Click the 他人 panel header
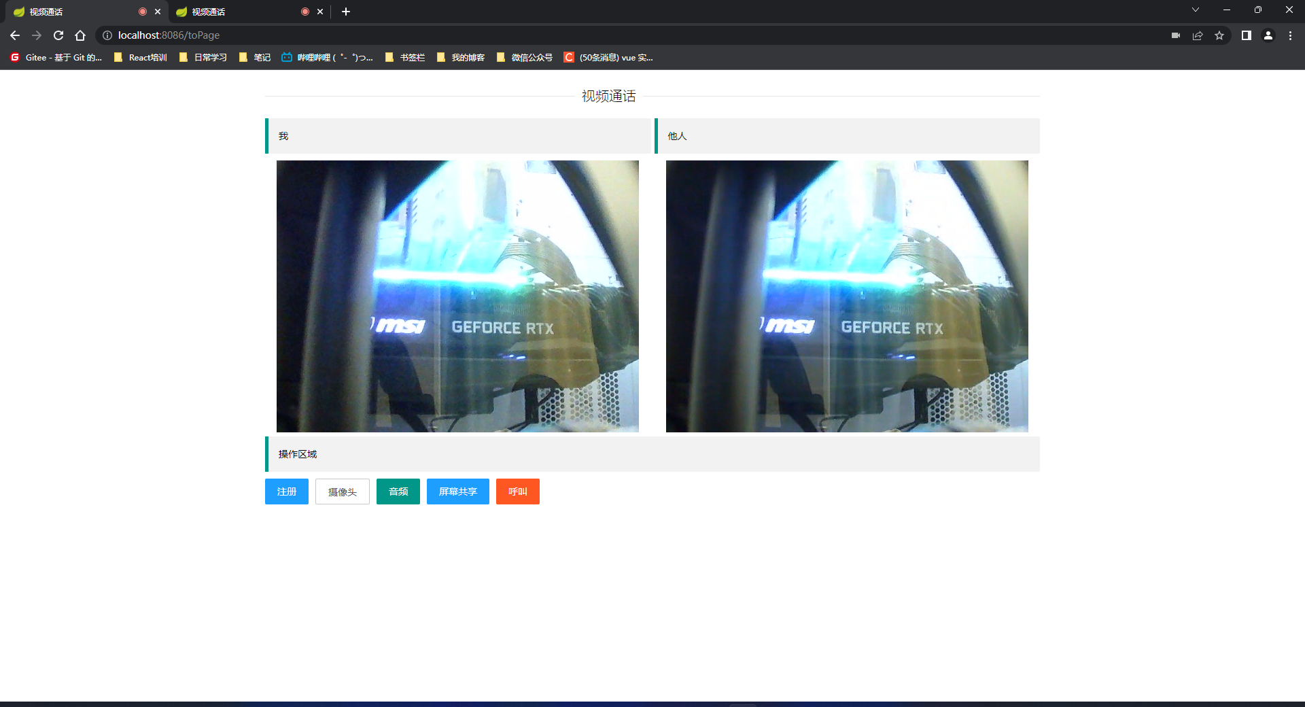 tap(847, 136)
